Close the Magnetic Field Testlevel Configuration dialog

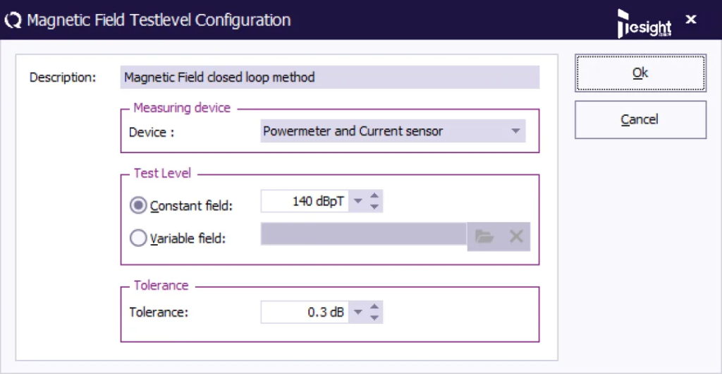coord(691,19)
